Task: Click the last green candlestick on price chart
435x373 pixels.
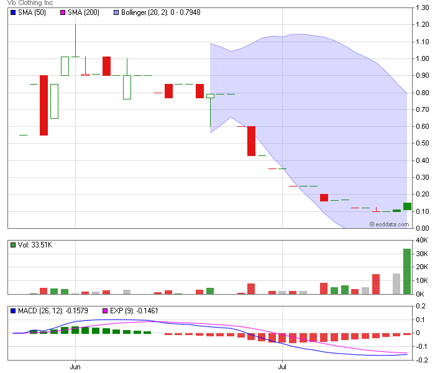Action: pos(407,206)
